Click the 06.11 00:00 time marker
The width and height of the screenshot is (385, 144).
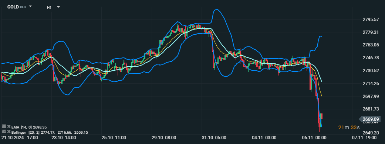point(314,138)
